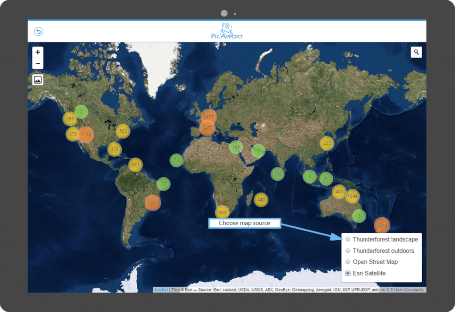
Task: Open the 8475 photo cluster
Action: (208, 117)
